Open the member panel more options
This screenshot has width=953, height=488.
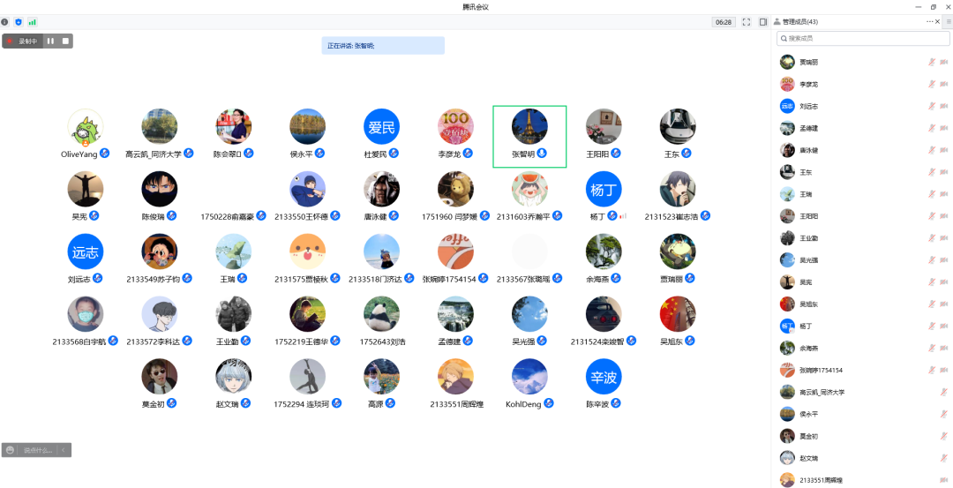[929, 21]
